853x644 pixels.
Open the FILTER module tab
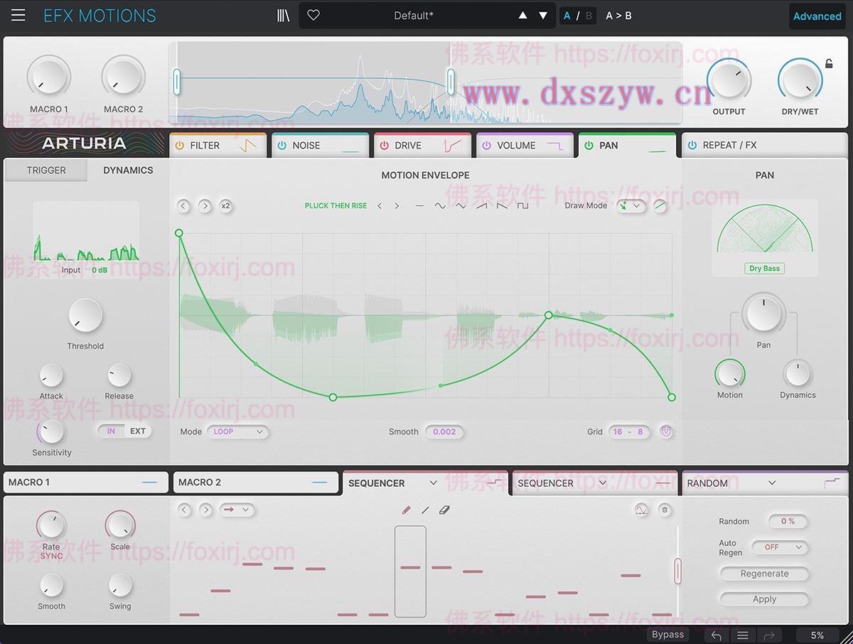click(x=218, y=145)
